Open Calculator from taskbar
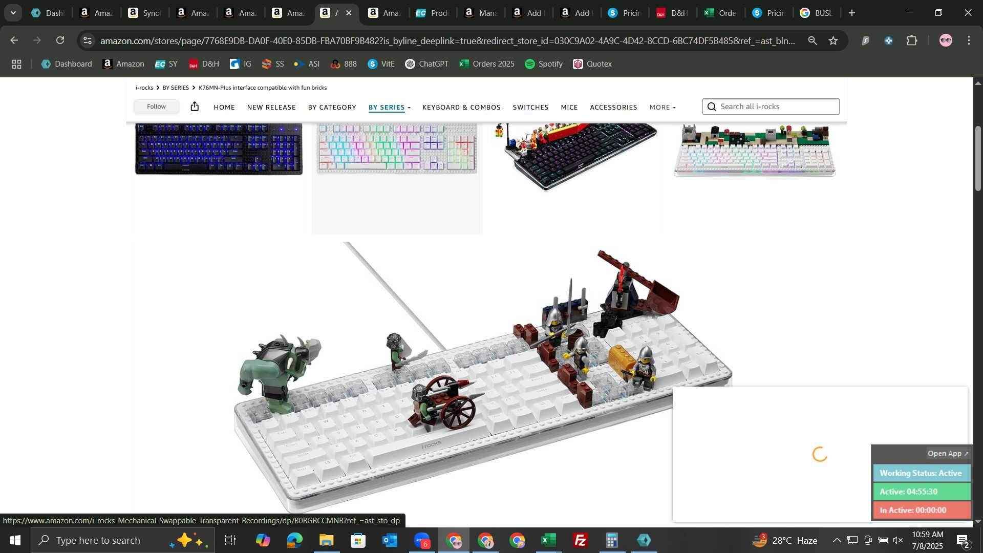 (612, 540)
